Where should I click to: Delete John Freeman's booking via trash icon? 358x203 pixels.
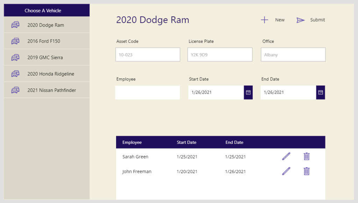306,171
